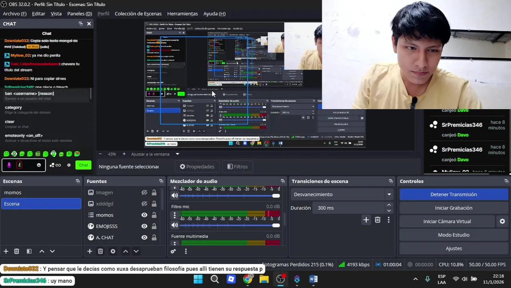Move the selected scene up

click(x=42, y=251)
